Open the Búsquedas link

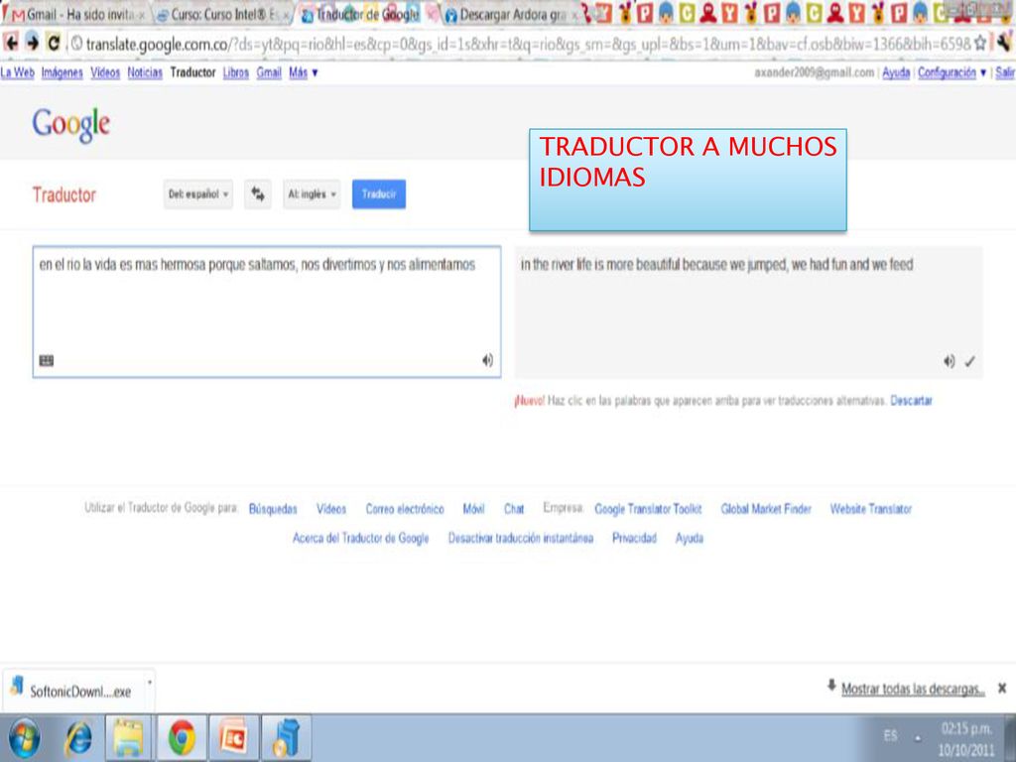click(273, 509)
